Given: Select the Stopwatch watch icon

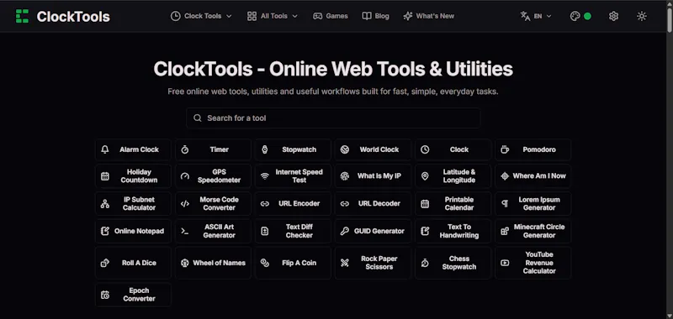Looking at the screenshot, I should pos(265,149).
